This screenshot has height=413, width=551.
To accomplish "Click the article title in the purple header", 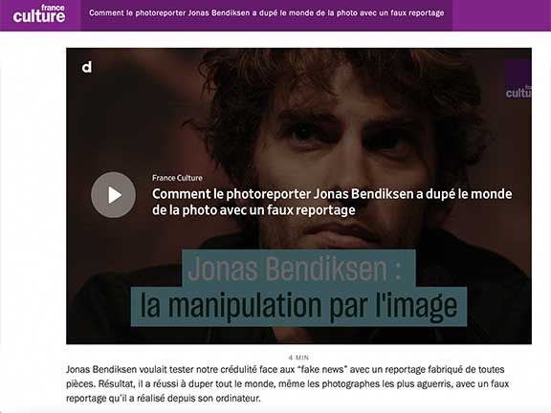I will click(x=266, y=13).
